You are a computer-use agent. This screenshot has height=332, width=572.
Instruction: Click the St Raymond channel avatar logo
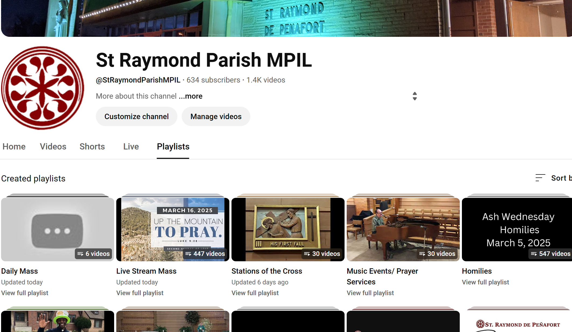[43, 88]
